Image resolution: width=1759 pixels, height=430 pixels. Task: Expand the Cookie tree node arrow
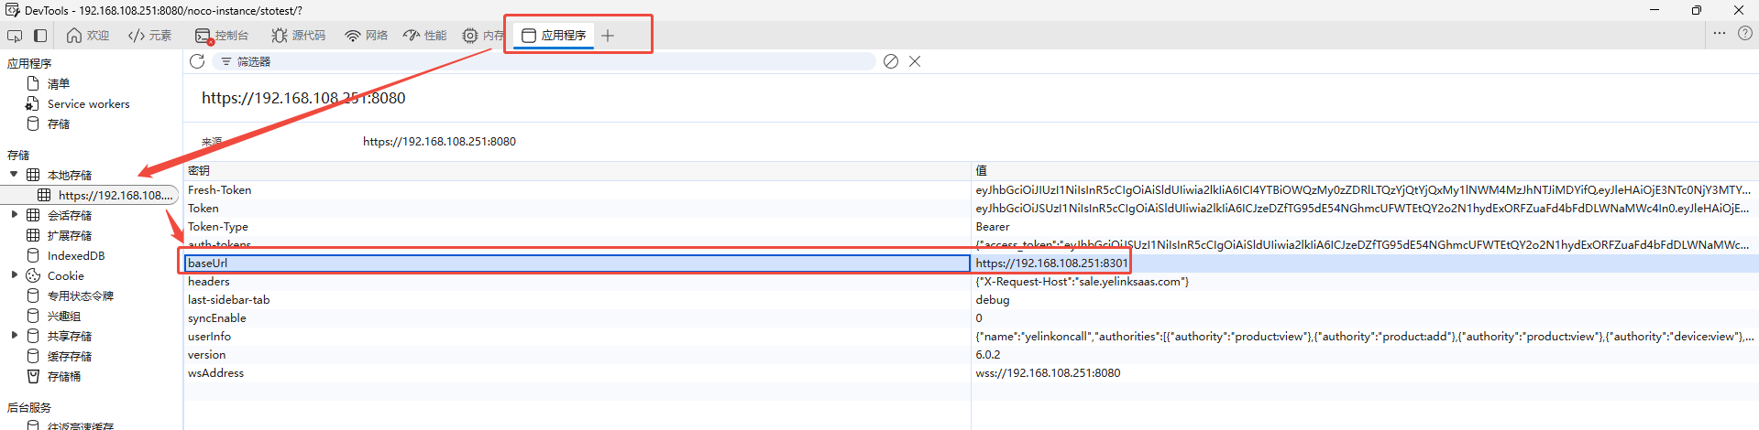[x=14, y=275]
